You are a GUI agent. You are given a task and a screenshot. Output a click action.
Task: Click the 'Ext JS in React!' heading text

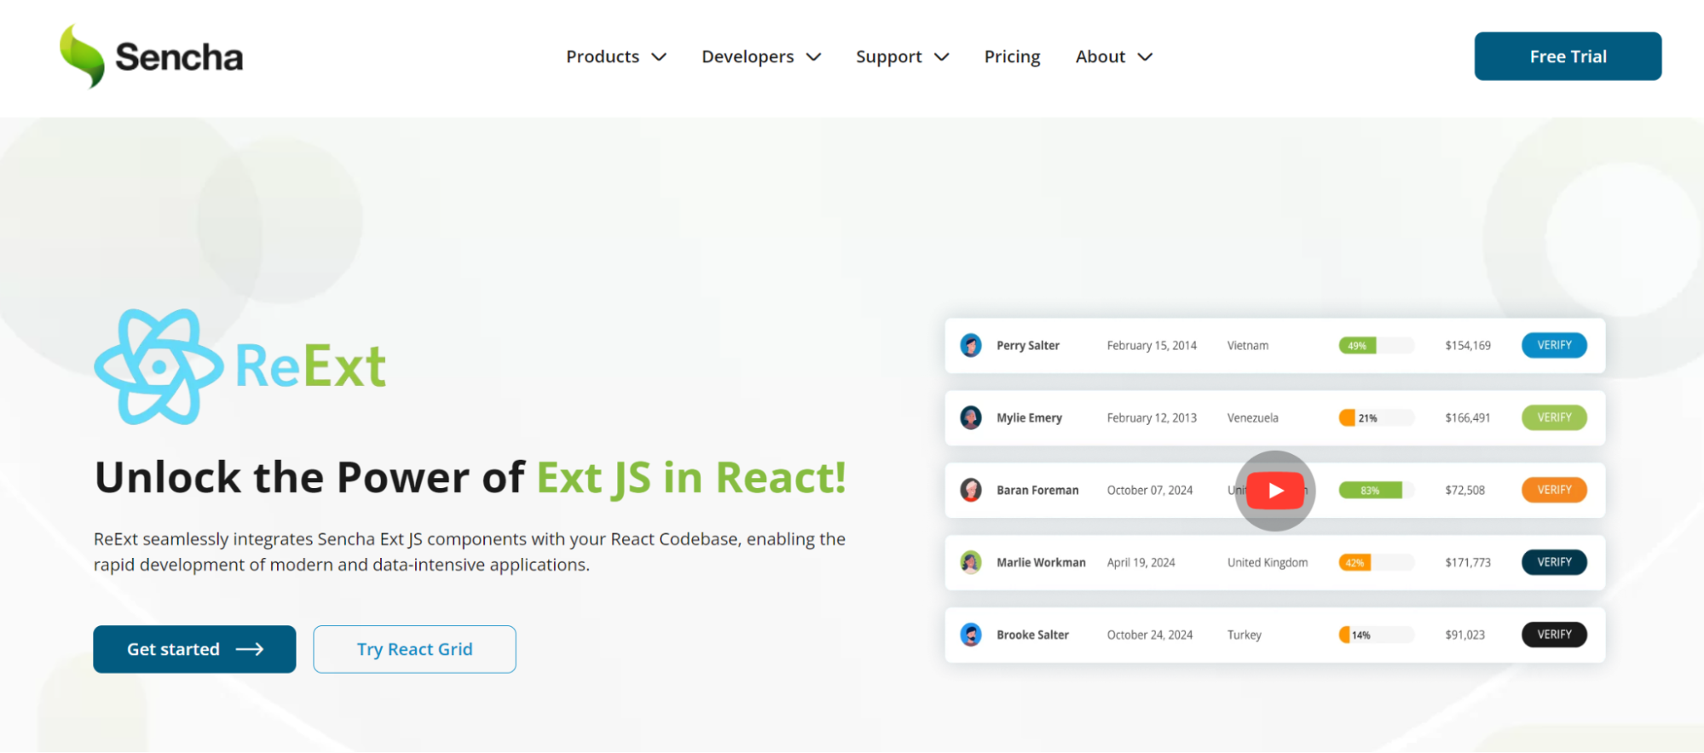[691, 478]
